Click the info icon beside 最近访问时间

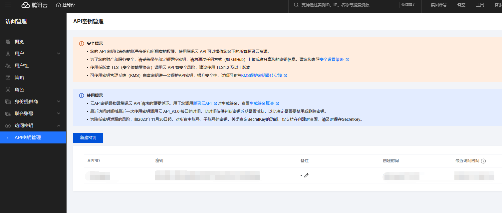tap(483, 160)
